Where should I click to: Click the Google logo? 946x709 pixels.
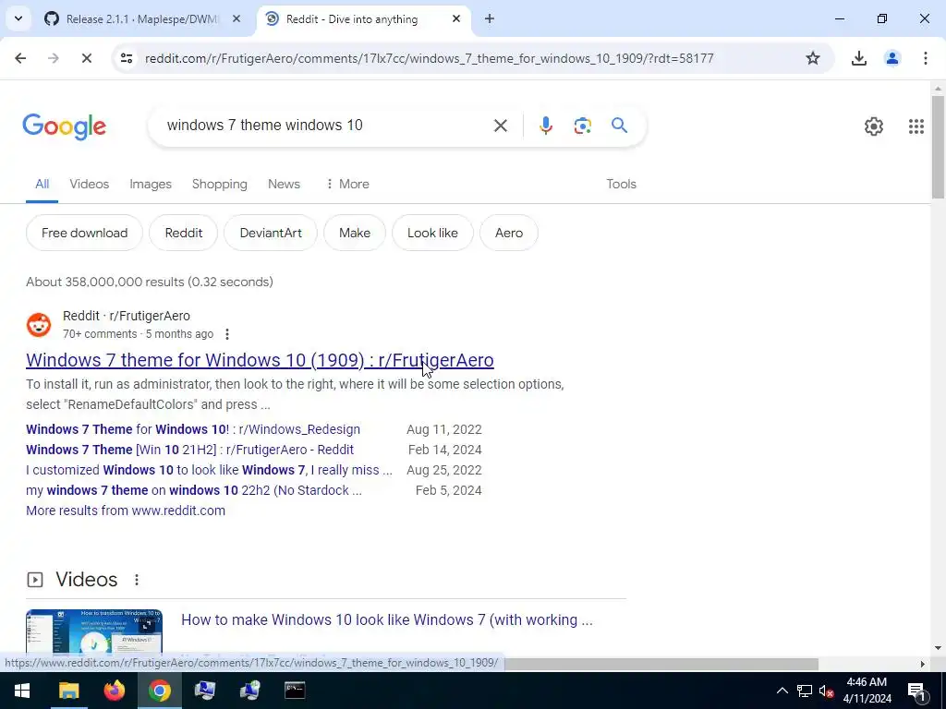64,126
